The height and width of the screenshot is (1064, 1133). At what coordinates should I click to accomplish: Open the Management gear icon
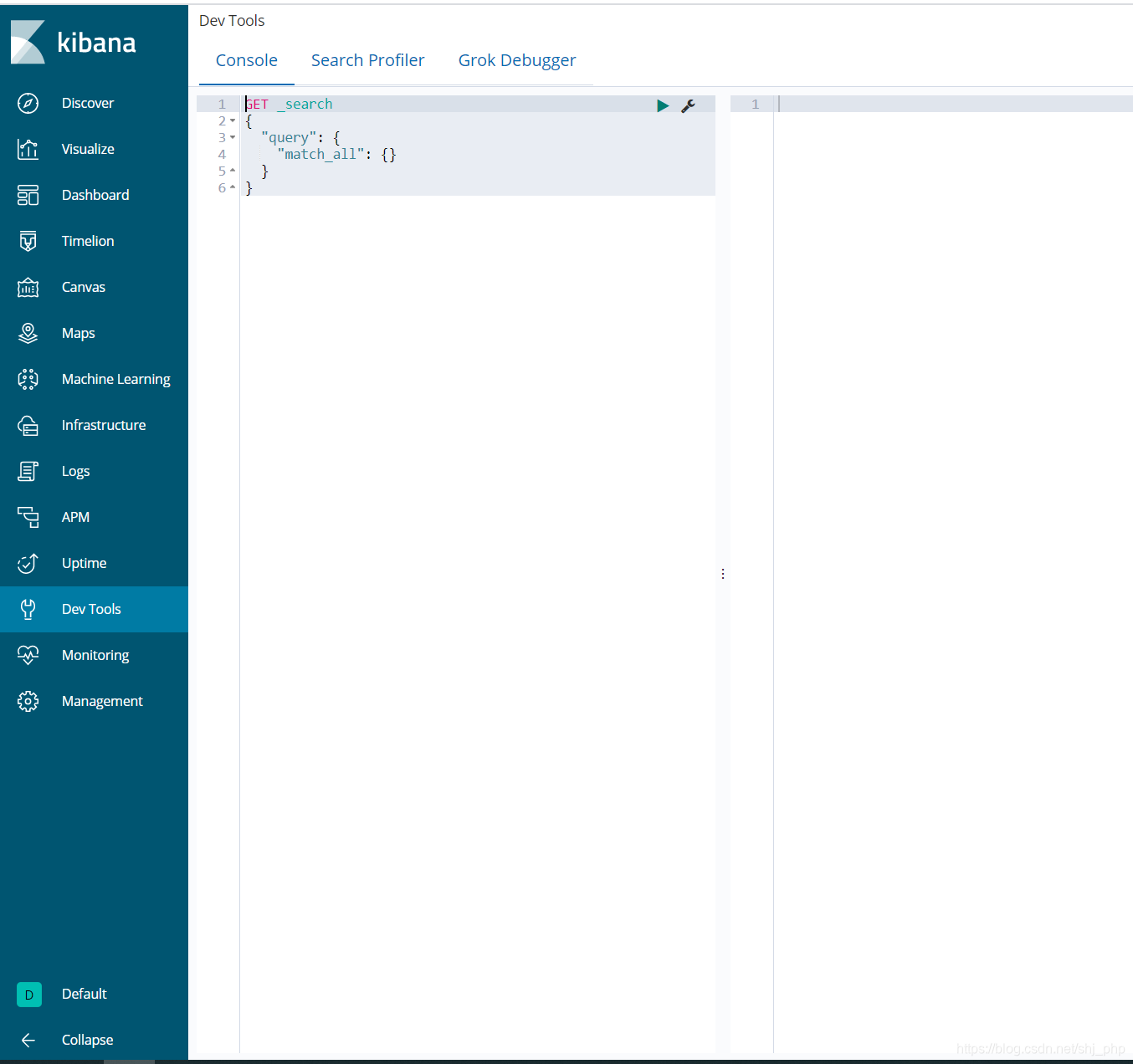click(28, 701)
